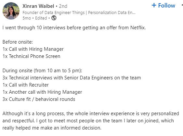Screen dimensions: 183x136
Task: Click the "1x Technical Phone Screen" line
Action: click(x=32, y=56)
